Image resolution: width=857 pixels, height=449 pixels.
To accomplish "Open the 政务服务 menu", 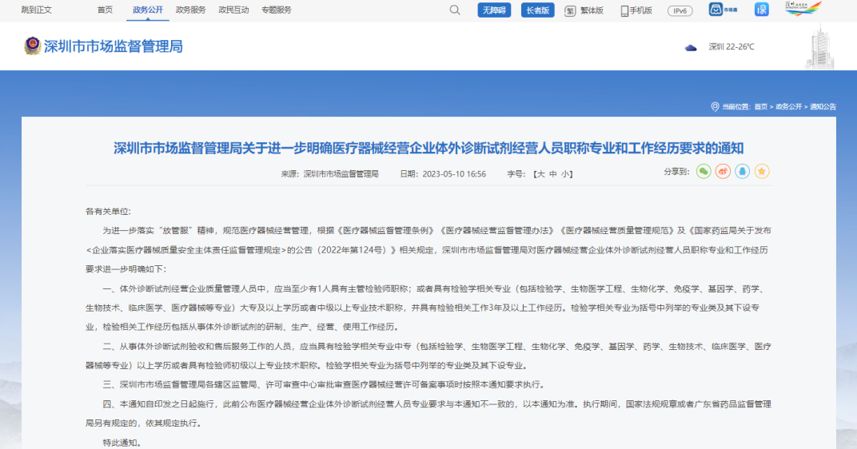I will pos(189,10).
